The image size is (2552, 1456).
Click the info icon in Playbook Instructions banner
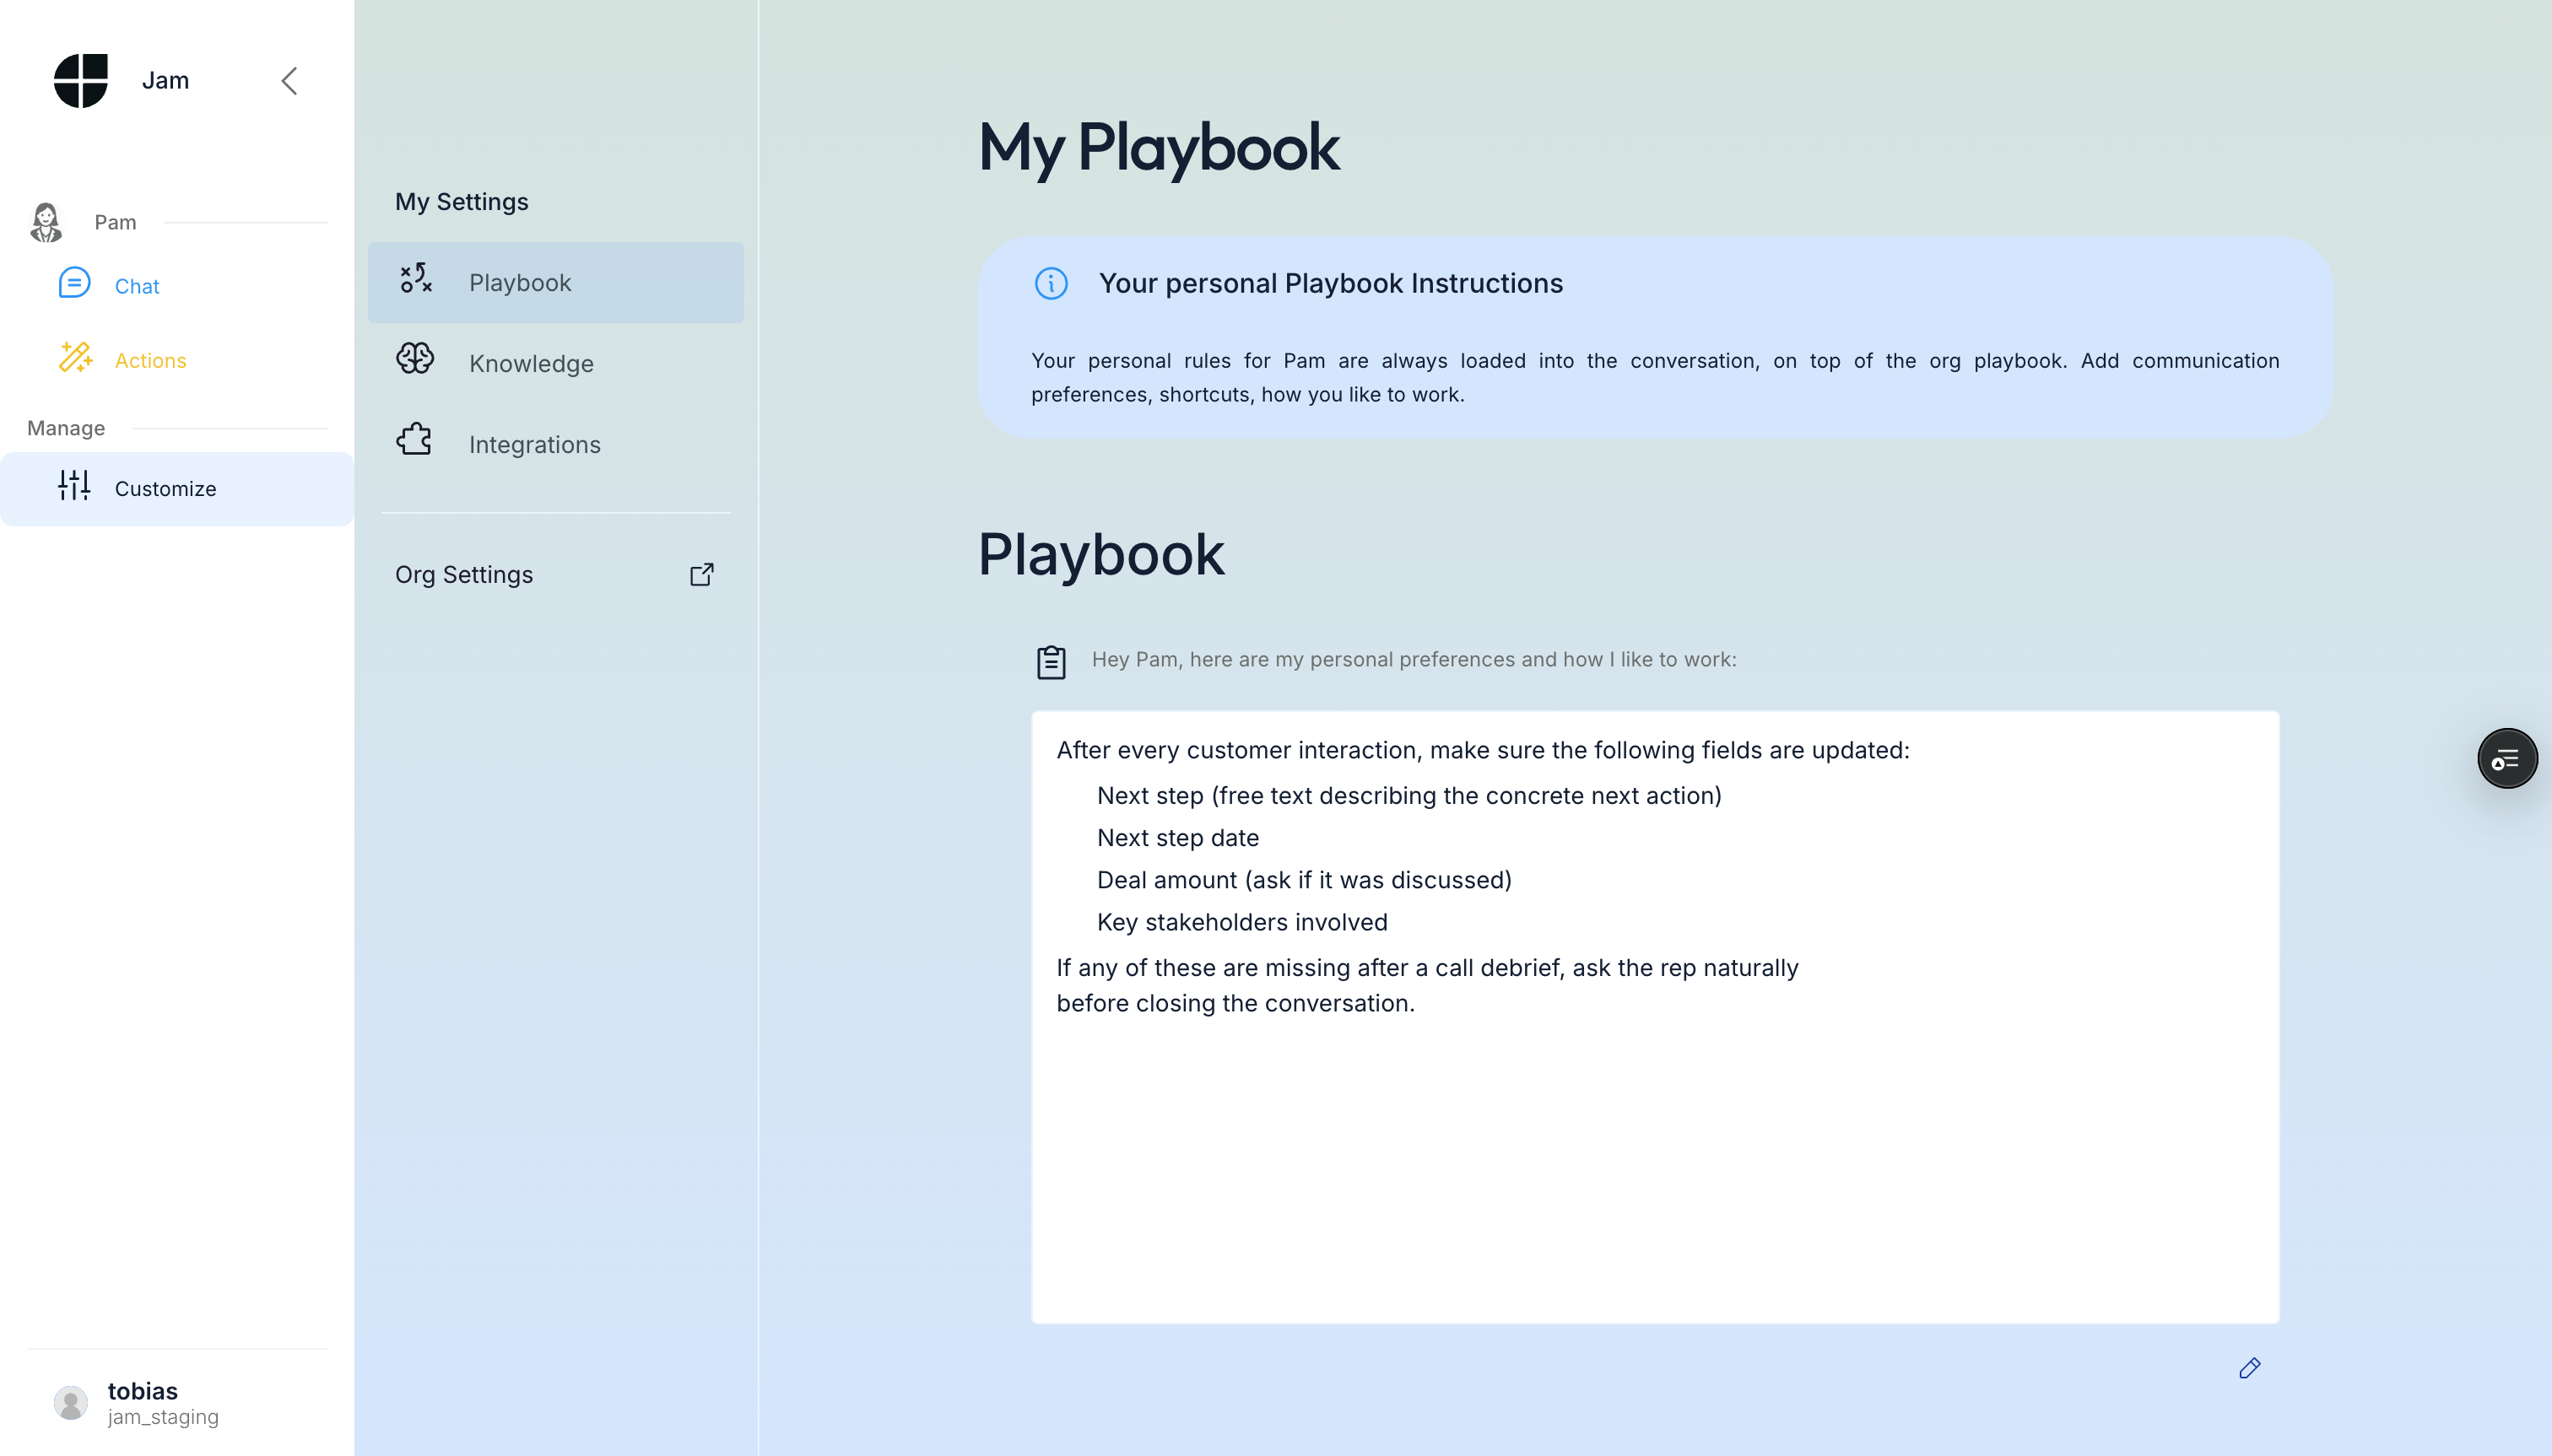pos(1051,283)
